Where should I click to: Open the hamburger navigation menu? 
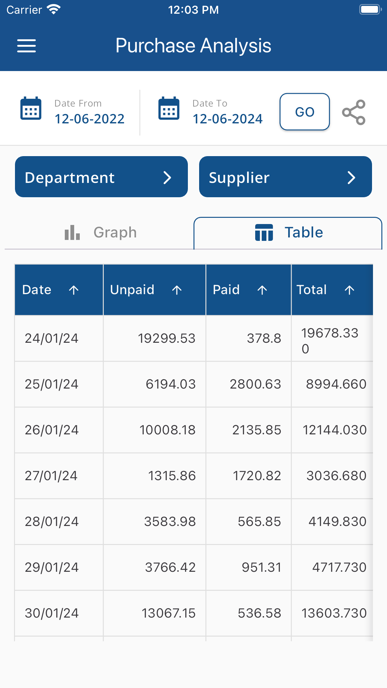(26, 46)
